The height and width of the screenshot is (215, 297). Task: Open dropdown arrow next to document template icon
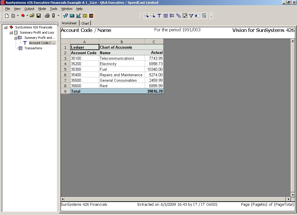18,16
